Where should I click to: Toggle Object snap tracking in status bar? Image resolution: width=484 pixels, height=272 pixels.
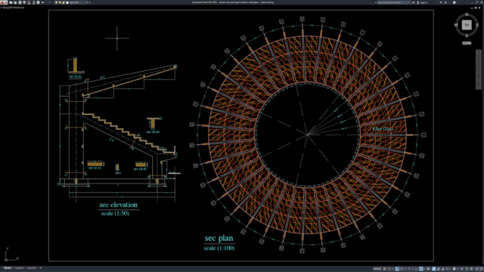coord(417,269)
